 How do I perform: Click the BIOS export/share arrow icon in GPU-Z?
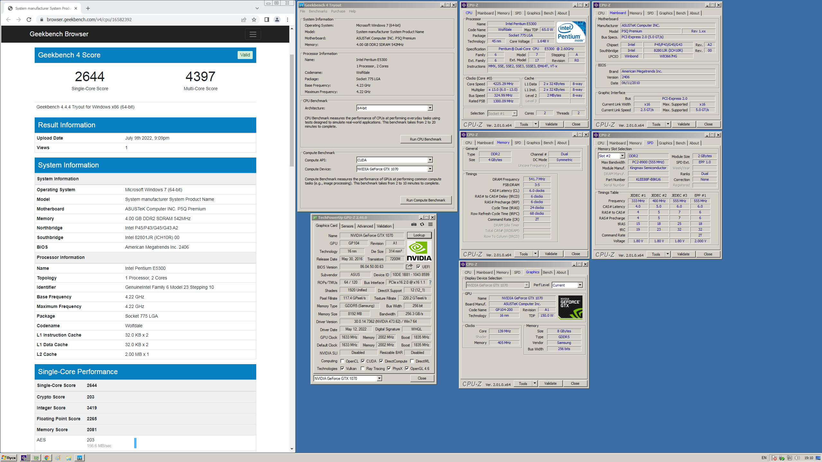coord(409,267)
